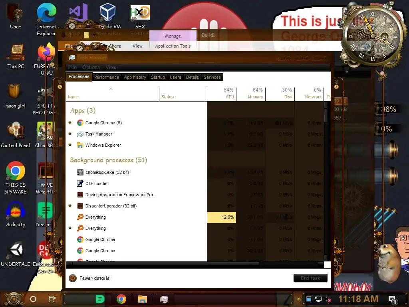Viewport: 409px width, 307px height.
Task: Click the Cortana circle on taskbar
Action: (x=33, y=299)
